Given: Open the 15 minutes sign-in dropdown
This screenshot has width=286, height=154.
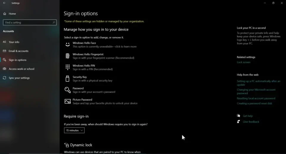Looking at the screenshot, I should click(74, 130).
